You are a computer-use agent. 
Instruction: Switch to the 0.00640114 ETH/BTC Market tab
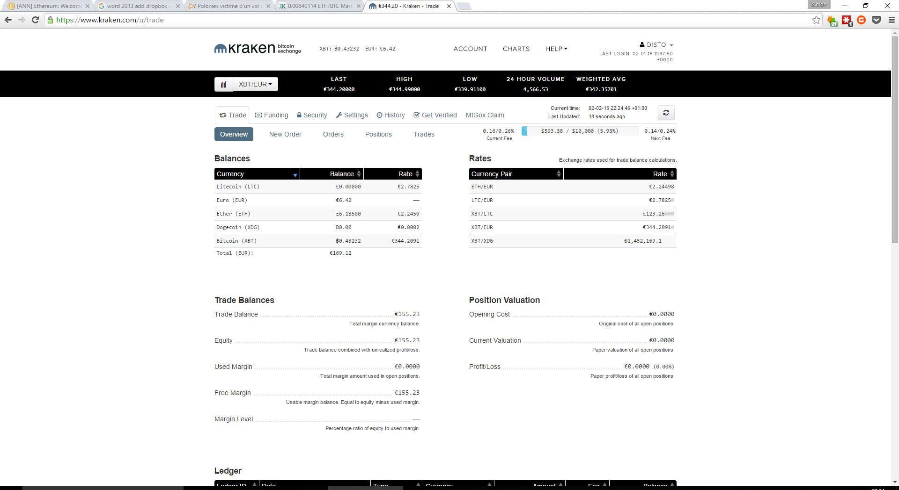(320, 6)
